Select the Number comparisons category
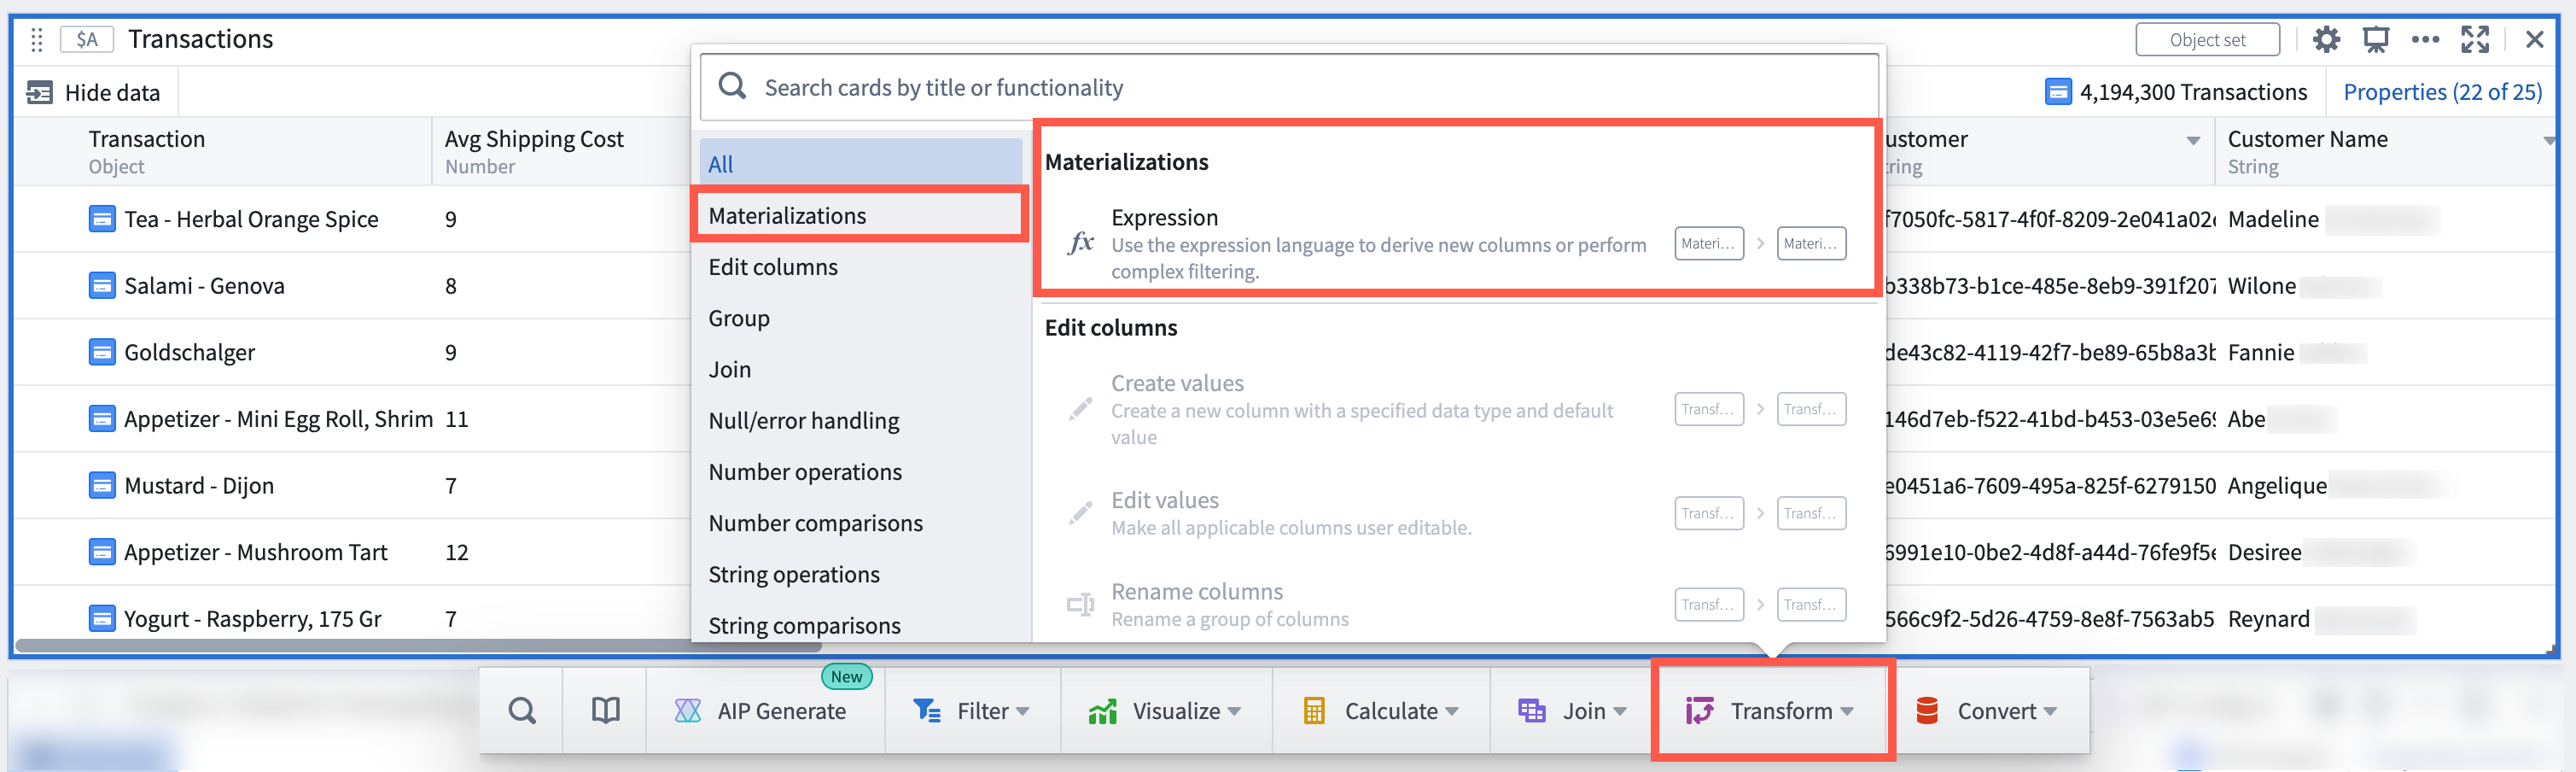 point(860,523)
